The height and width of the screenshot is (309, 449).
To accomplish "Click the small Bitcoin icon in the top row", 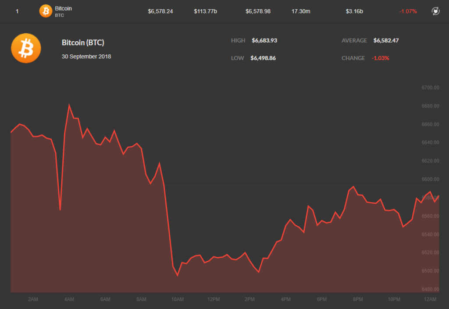I will pos(46,11).
